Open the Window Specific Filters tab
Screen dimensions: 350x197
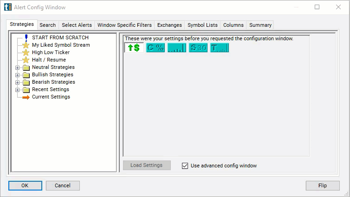tap(124, 25)
